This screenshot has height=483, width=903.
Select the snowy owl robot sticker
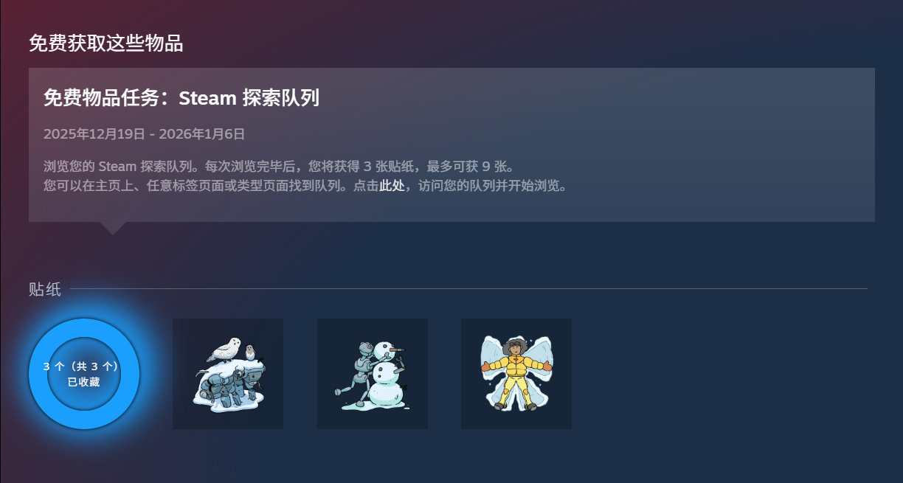228,374
